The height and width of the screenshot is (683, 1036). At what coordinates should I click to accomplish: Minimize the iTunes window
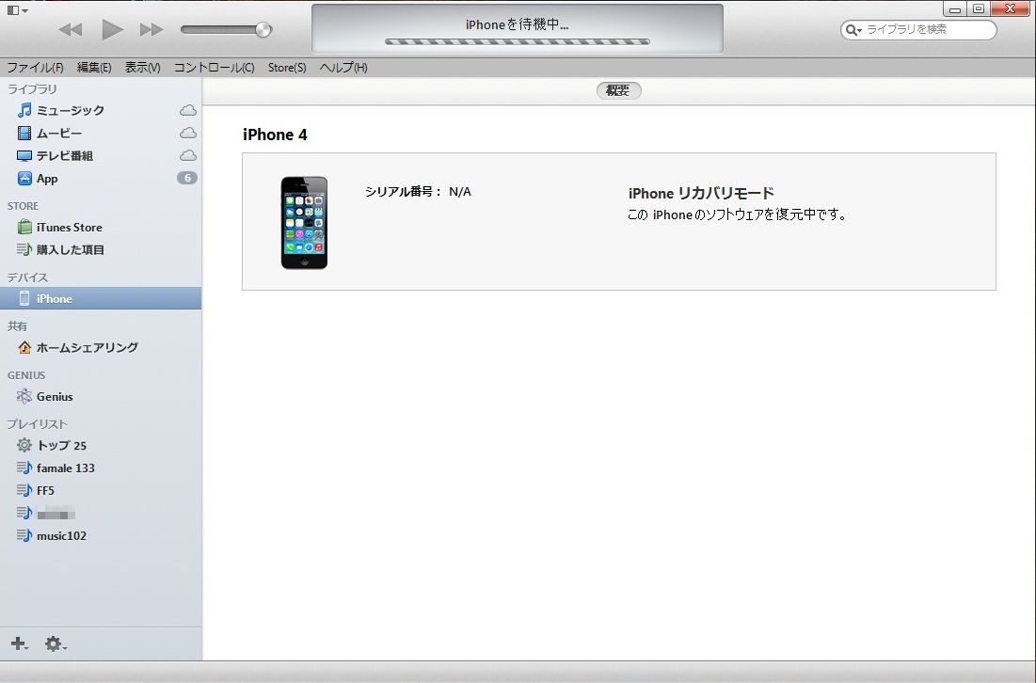tap(954, 9)
